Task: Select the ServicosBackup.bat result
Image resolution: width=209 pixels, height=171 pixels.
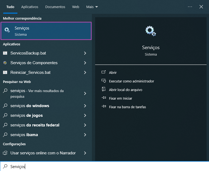Action: click(x=46, y=53)
